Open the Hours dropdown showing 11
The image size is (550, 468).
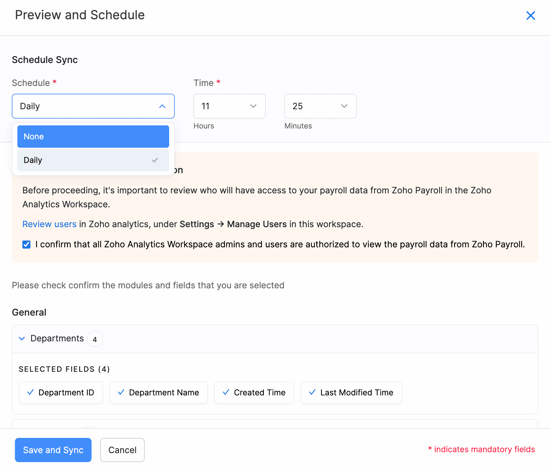click(229, 106)
